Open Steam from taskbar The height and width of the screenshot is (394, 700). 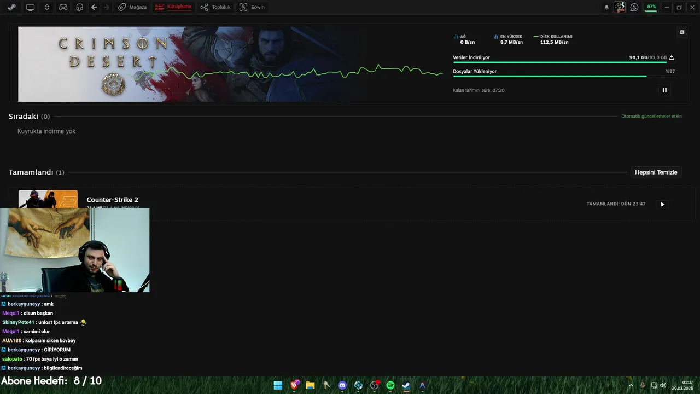(x=406, y=385)
